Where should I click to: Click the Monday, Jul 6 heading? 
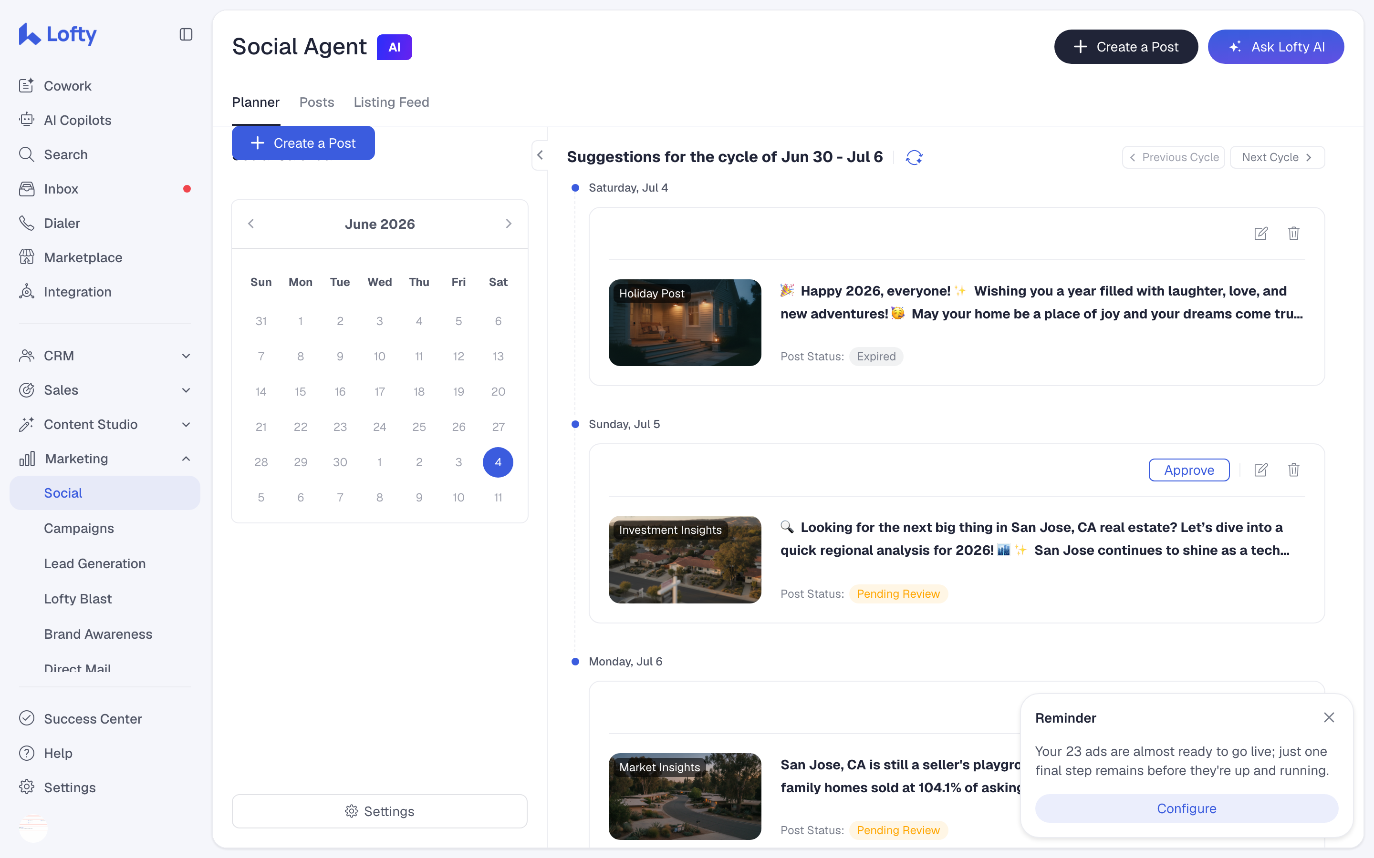[x=625, y=661]
